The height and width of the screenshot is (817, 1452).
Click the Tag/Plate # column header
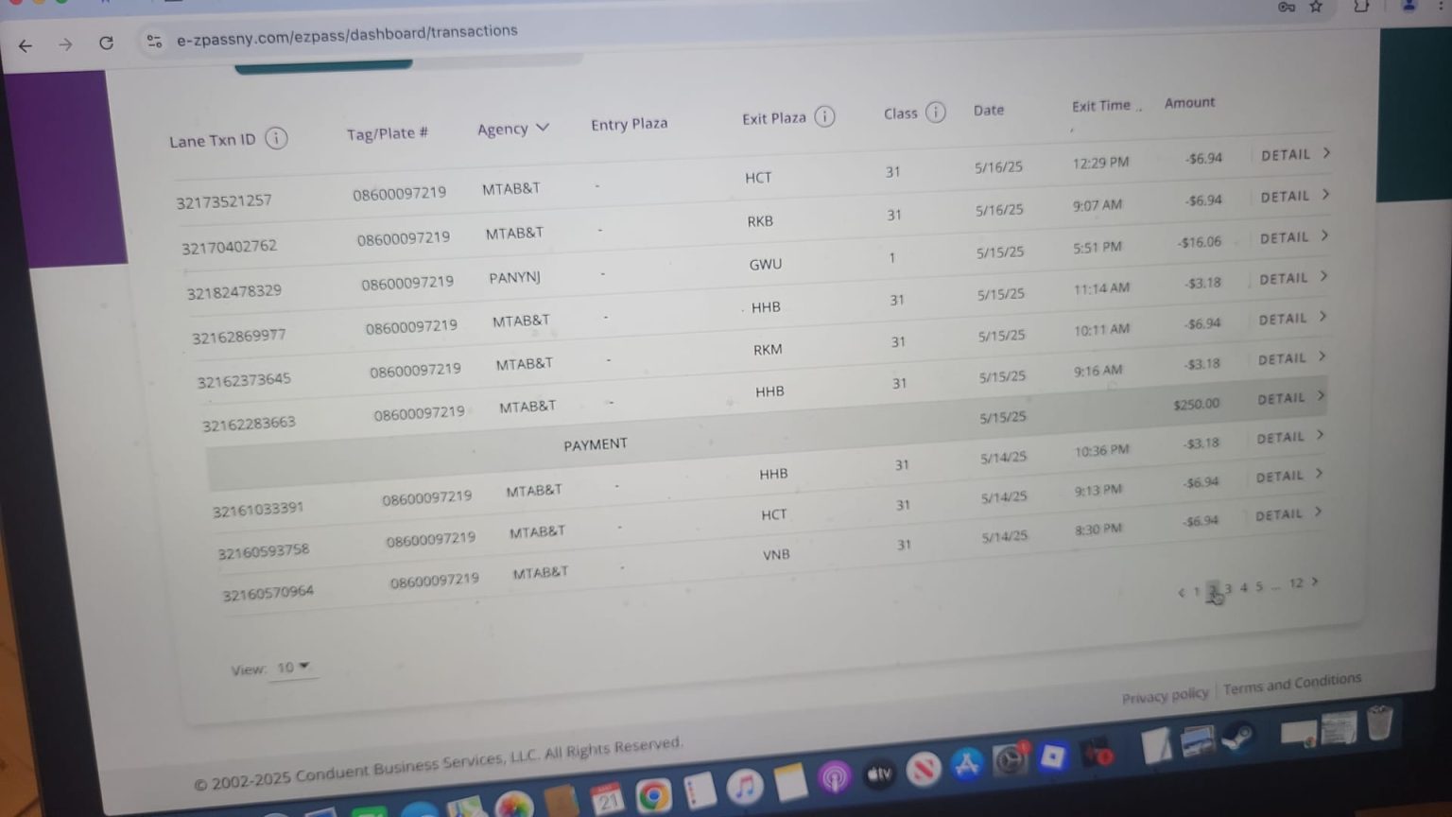(388, 133)
